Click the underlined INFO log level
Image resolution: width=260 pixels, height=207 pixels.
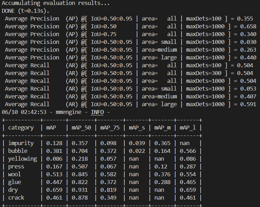coord(97,112)
